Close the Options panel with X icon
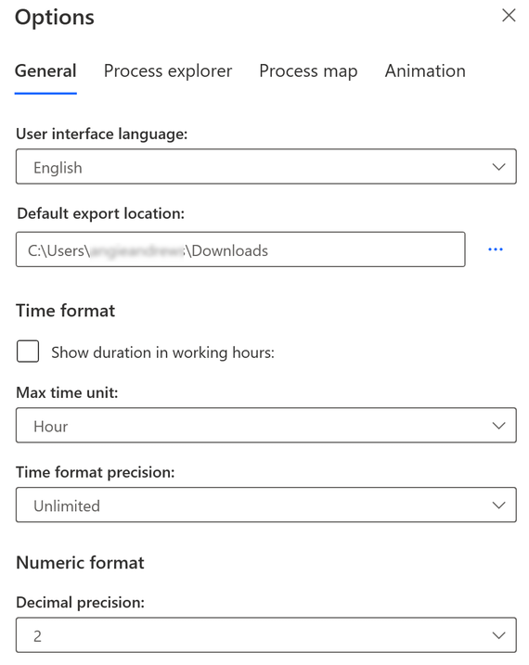Viewport: 529px width, 665px height. point(509,16)
